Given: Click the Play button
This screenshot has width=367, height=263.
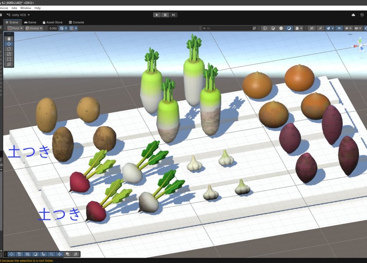Looking at the screenshot, I should (157, 15).
